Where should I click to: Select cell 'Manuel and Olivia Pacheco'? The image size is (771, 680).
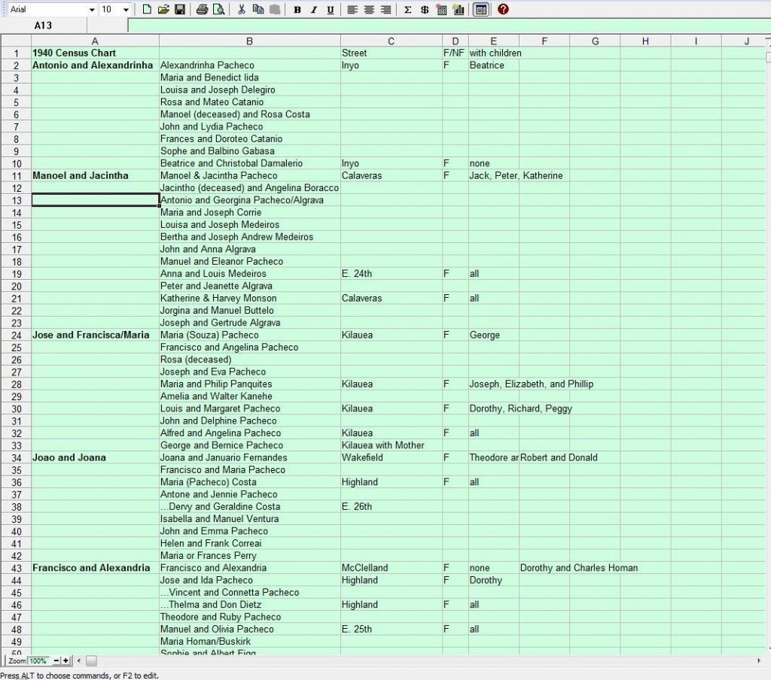pyautogui.click(x=249, y=630)
